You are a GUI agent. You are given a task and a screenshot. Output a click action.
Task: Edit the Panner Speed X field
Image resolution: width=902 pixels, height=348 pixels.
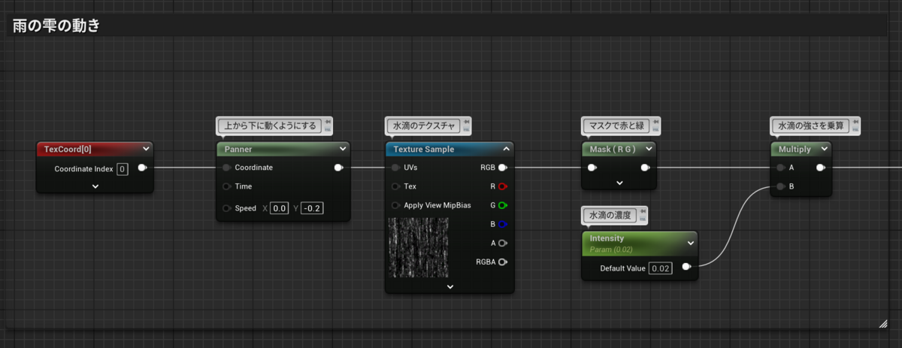tap(280, 208)
